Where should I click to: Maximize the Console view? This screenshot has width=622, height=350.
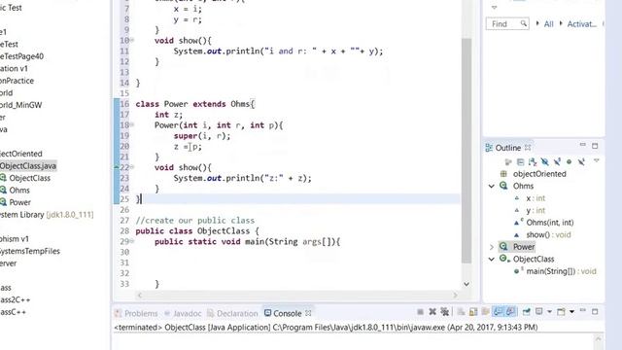(x=595, y=312)
